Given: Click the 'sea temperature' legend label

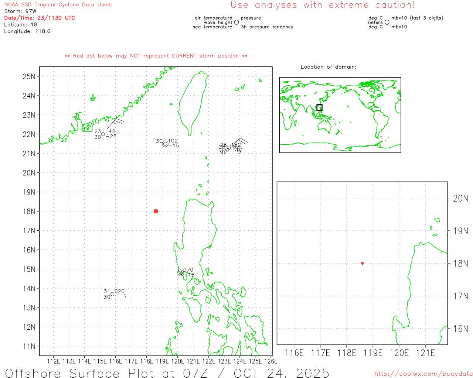Looking at the screenshot, I should (212, 27).
